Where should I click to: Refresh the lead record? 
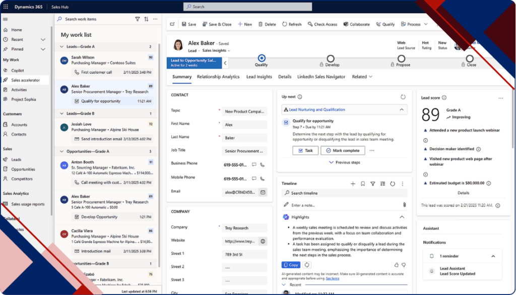[x=291, y=24]
